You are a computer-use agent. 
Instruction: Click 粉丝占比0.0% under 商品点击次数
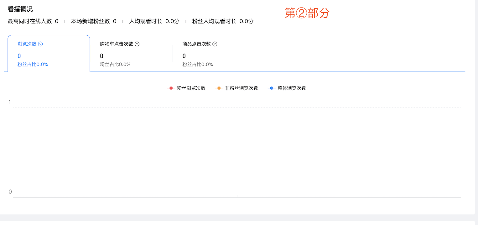point(198,64)
